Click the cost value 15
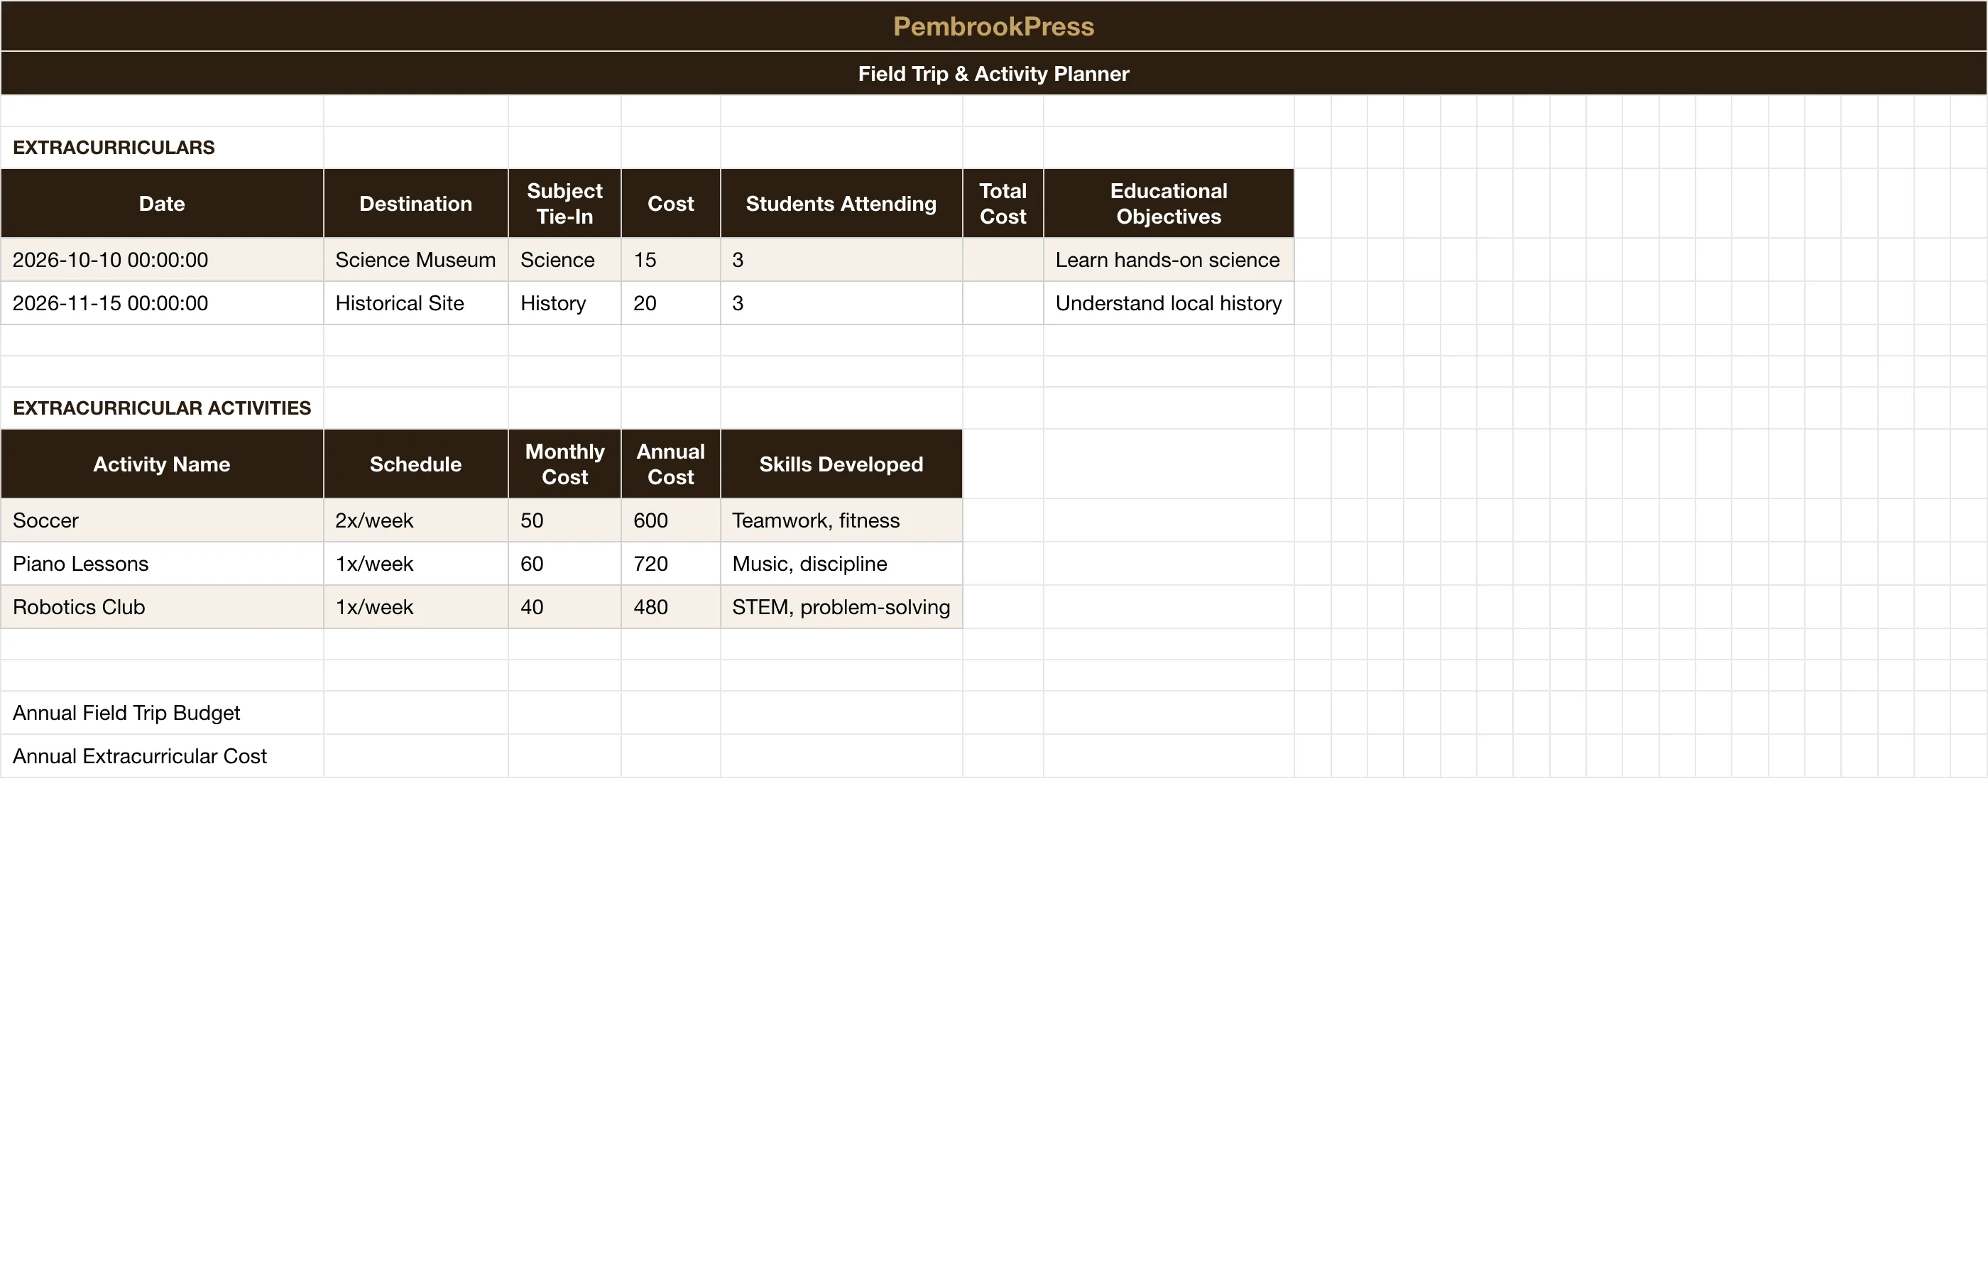 tap(670, 260)
